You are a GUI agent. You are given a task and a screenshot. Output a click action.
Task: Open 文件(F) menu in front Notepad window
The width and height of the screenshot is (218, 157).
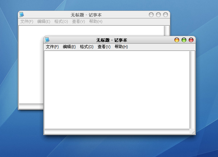click(52, 47)
